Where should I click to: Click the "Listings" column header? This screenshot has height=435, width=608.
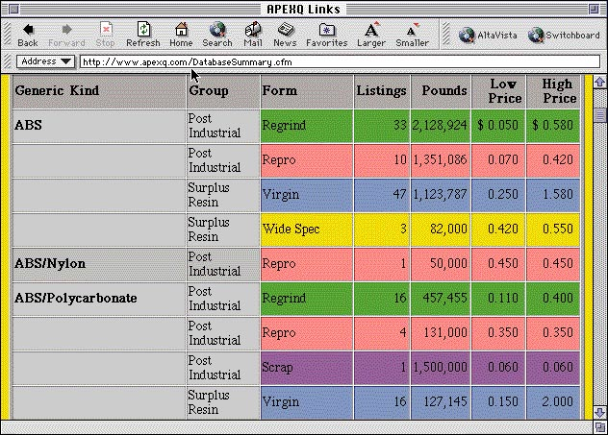[x=382, y=91]
